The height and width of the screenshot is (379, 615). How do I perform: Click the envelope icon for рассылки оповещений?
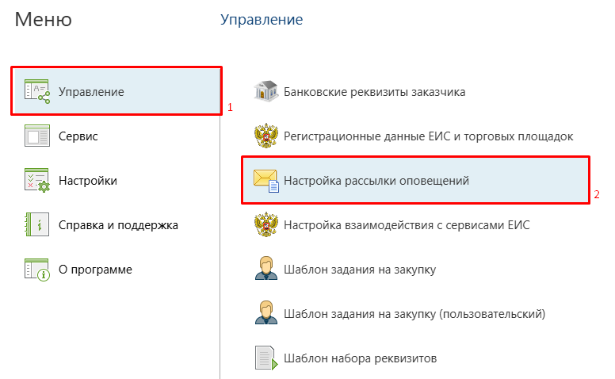point(265,181)
